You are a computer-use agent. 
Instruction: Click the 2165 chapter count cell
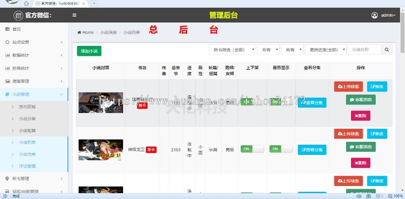175,149
